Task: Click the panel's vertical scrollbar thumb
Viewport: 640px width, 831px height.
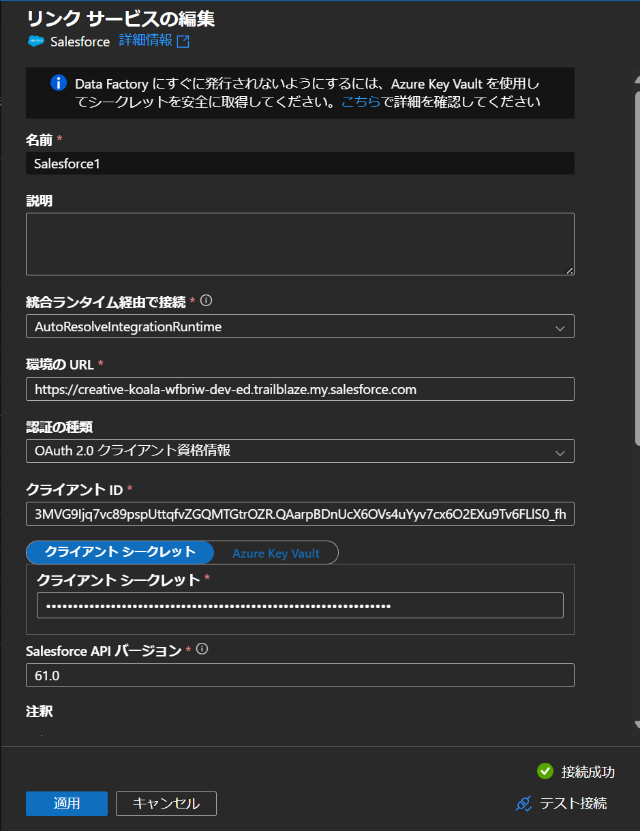Action: [x=637, y=269]
